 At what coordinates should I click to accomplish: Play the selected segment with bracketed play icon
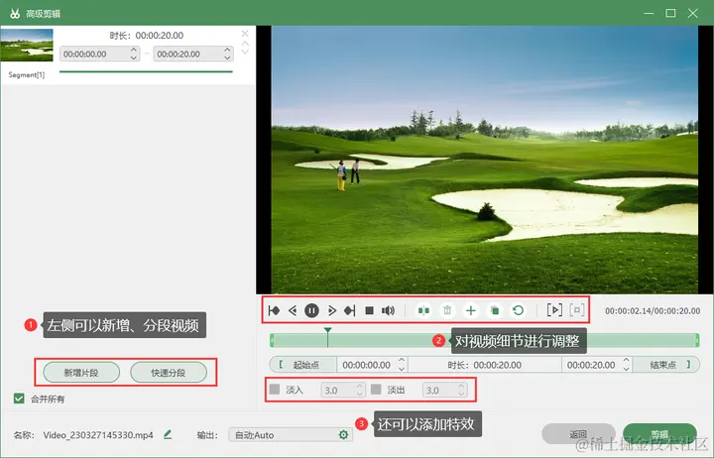click(x=554, y=310)
